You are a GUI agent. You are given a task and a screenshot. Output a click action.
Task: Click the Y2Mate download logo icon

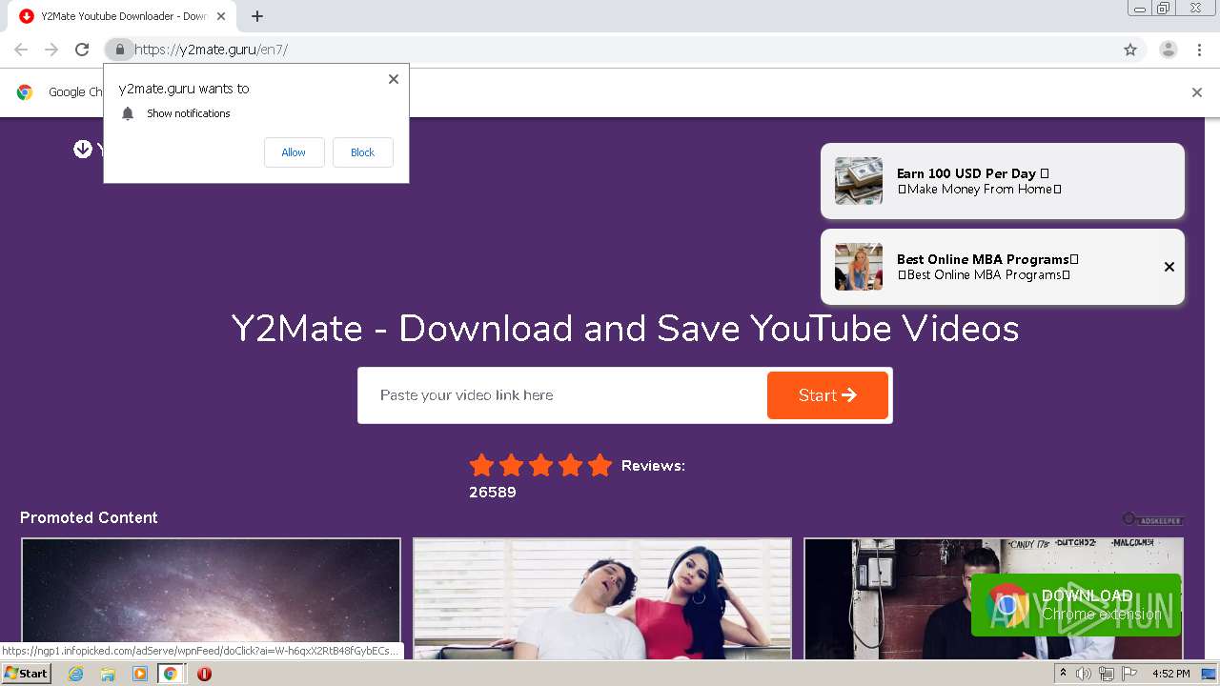pyautogui.click(x=83, y=149)
